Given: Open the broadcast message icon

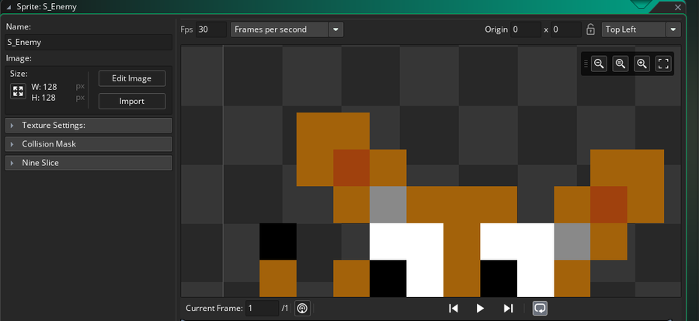Looking at the screenshot, I should click(302, 308).
